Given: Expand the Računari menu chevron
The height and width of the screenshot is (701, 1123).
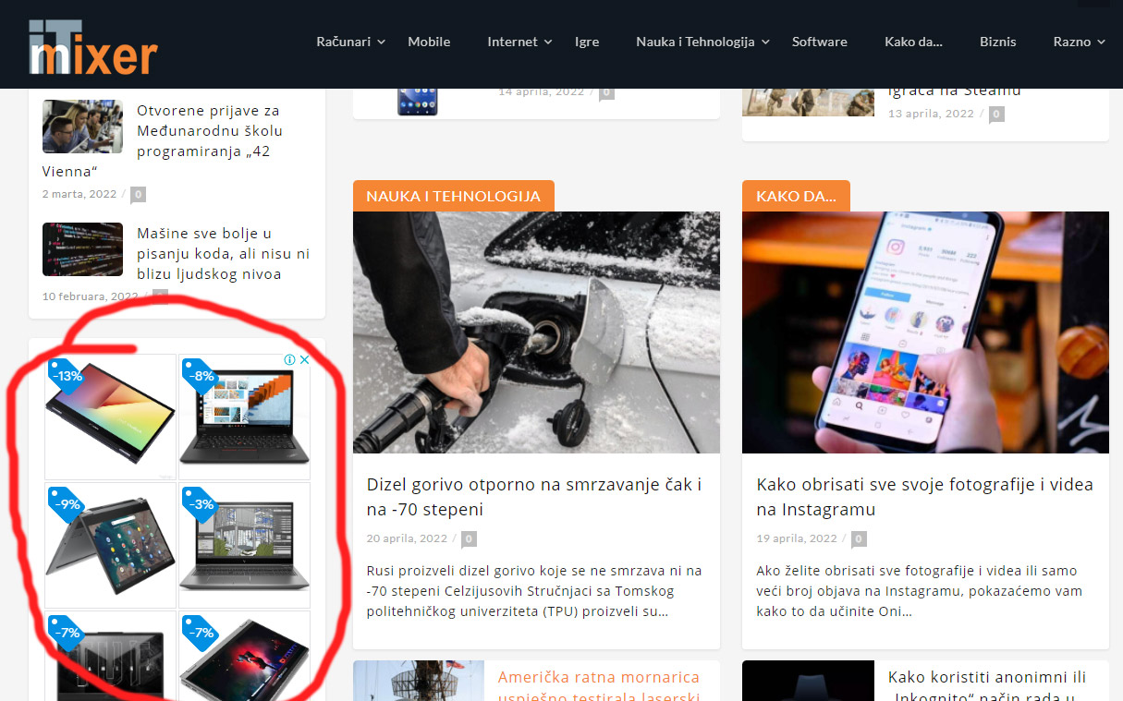Looking at the screenshot, I should pos(382,42).
